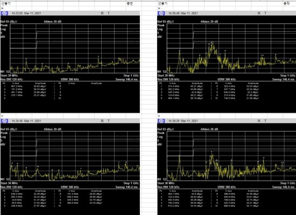Click 'Res BW 120 kHz' in the 14:38:29 capture
This screenshot has height=215, width=296.
tap(168, 187)
